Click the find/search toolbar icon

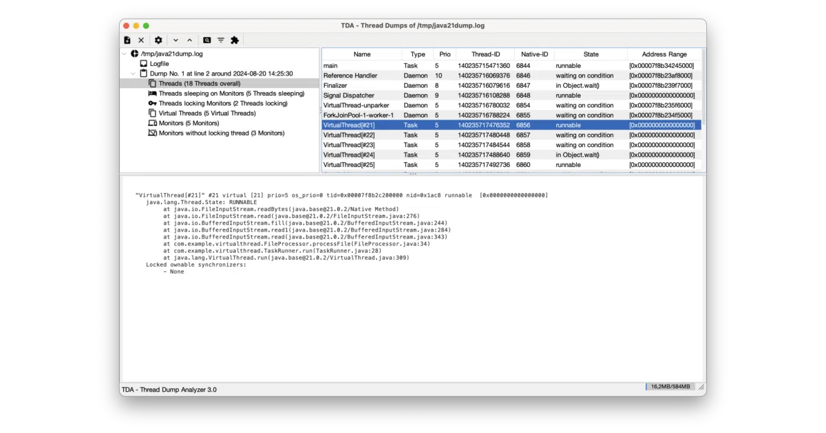click(x=207, y=41)
